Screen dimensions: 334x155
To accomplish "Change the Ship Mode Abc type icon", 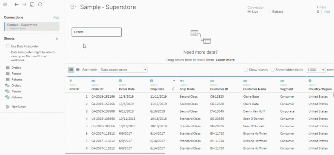I will tap(182, 81).
